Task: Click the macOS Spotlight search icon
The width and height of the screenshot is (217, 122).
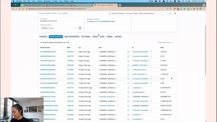Action: click(186, 1)
